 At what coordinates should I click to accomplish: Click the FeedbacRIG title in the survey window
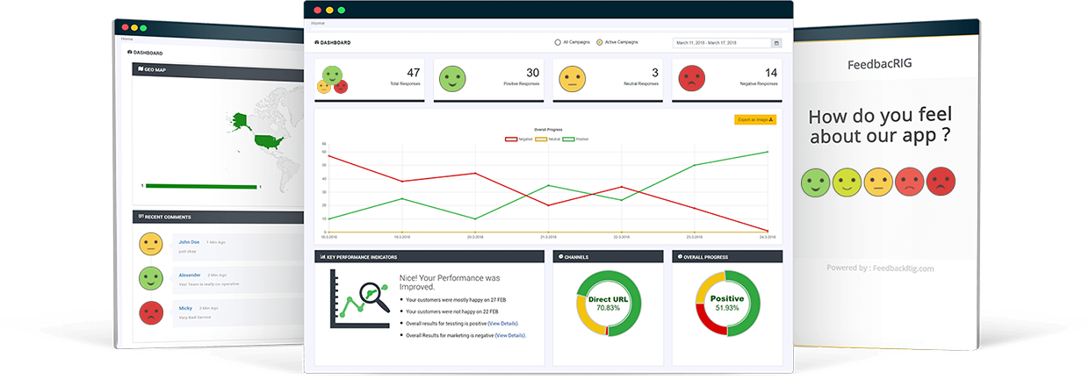[x=879, y=65]
